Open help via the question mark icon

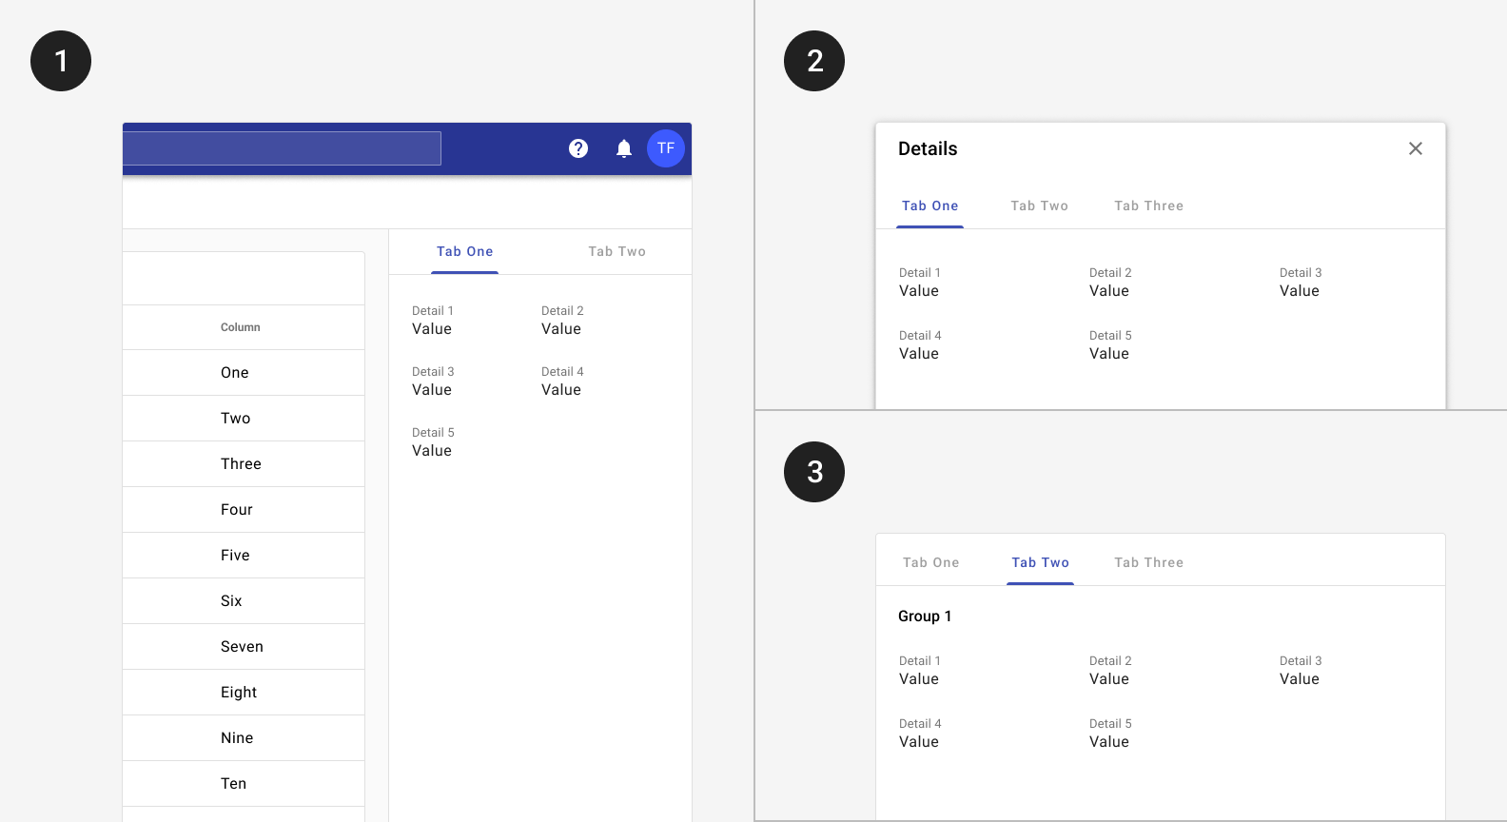(x=578, y=148)
